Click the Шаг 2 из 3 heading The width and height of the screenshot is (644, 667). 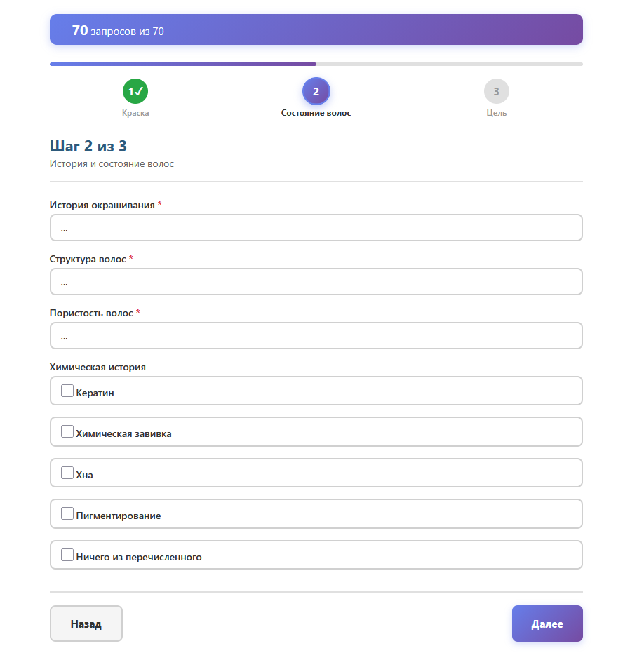tap(88, 146)
